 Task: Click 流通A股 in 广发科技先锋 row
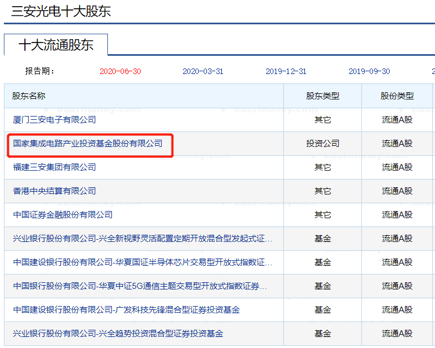pyautogui.click(x=397, y=310)
